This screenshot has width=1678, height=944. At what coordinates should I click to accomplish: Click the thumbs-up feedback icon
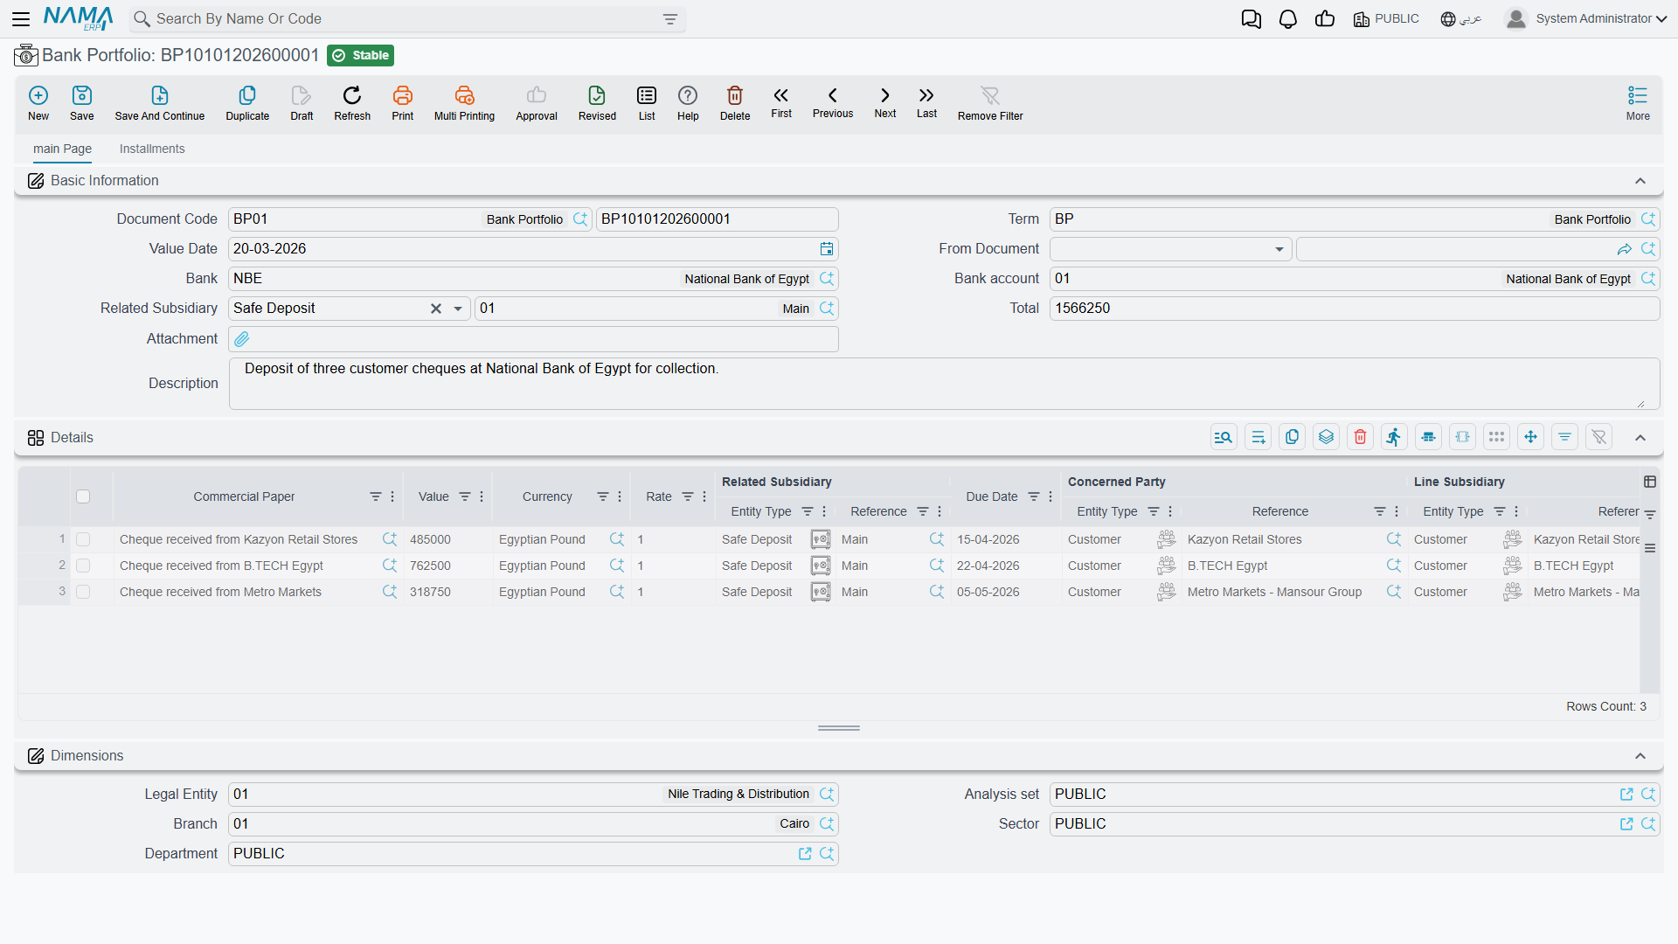click(1325, 19)
